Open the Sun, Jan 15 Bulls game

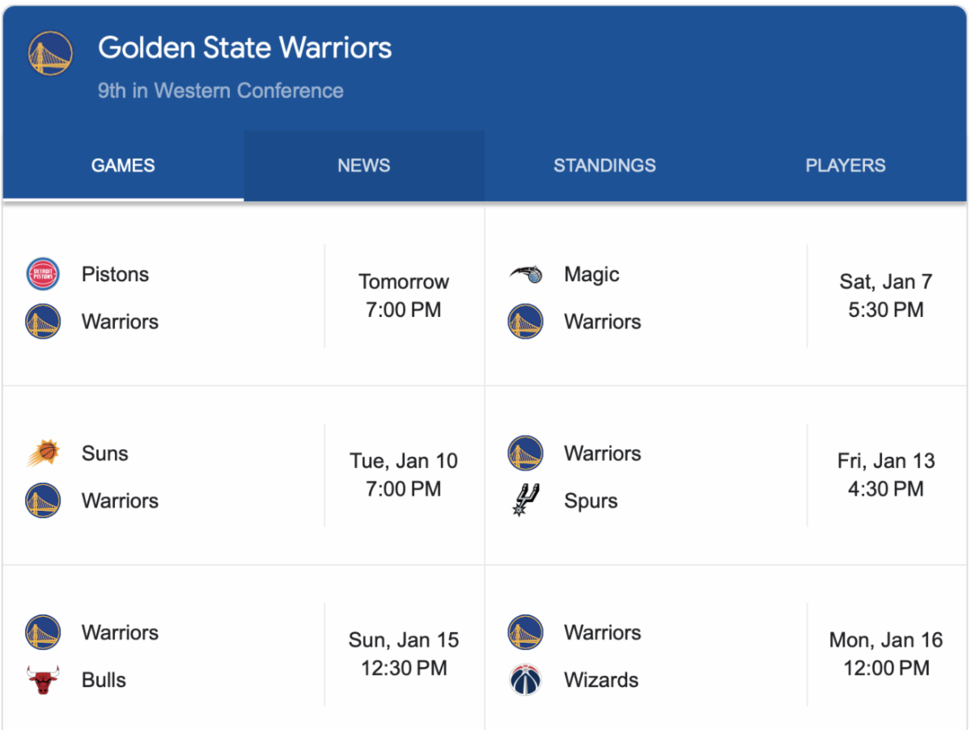(x=403, y=654)
